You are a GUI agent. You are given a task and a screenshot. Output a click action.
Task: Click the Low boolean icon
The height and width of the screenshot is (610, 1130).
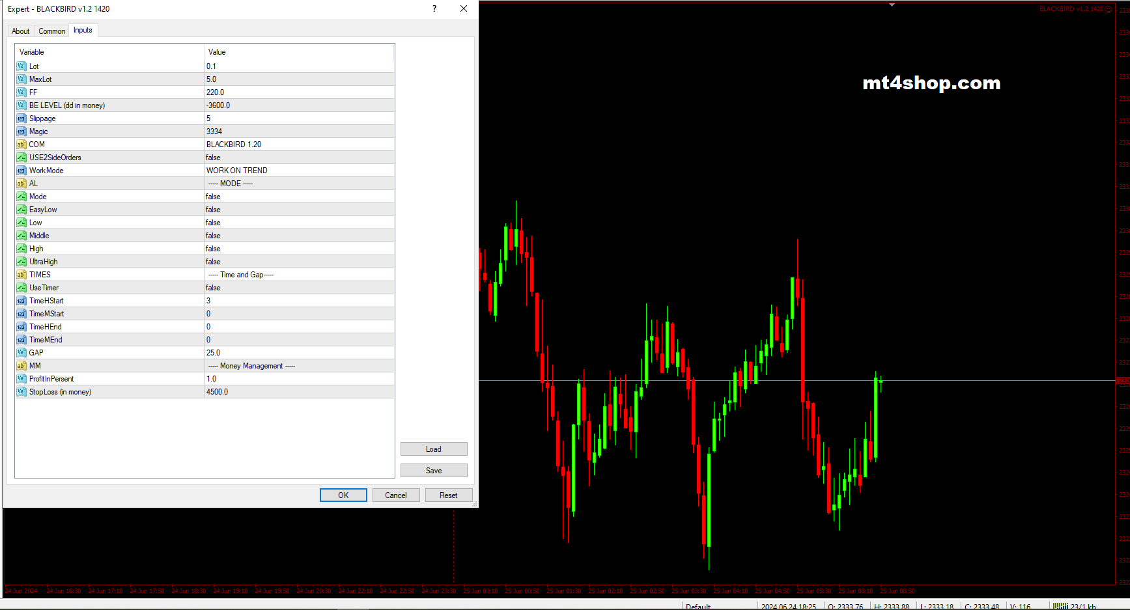21,223
